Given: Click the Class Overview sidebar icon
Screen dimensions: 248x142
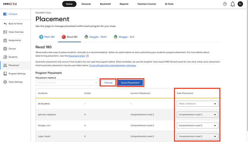Looking at the screenshot, I should (5, 32).
